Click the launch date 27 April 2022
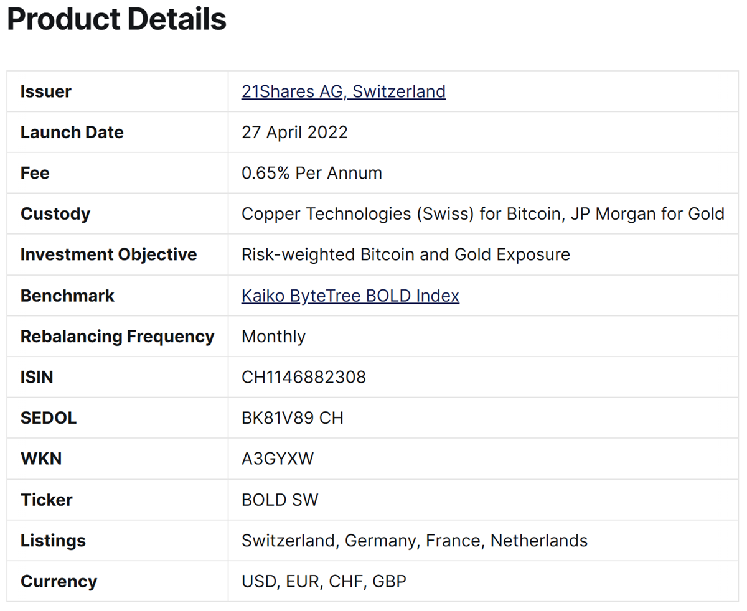This screenshot has width=747, height=611. click(294, 133)
